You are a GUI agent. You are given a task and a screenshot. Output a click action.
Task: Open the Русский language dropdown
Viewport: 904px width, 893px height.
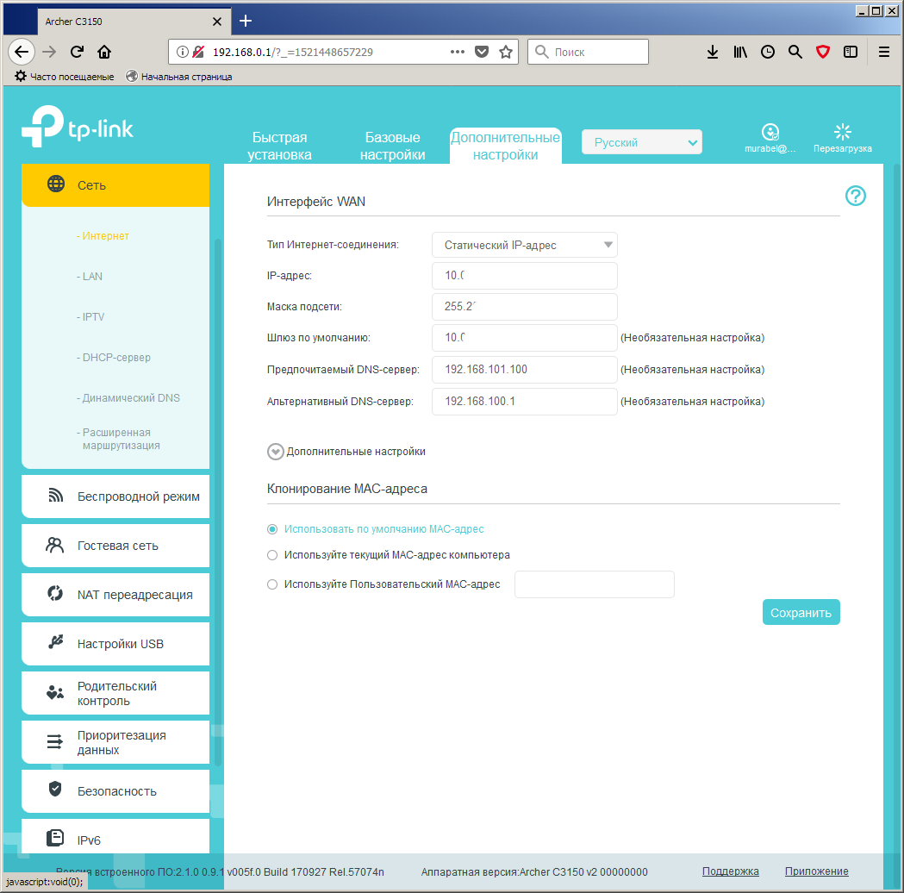pos(642,142)
